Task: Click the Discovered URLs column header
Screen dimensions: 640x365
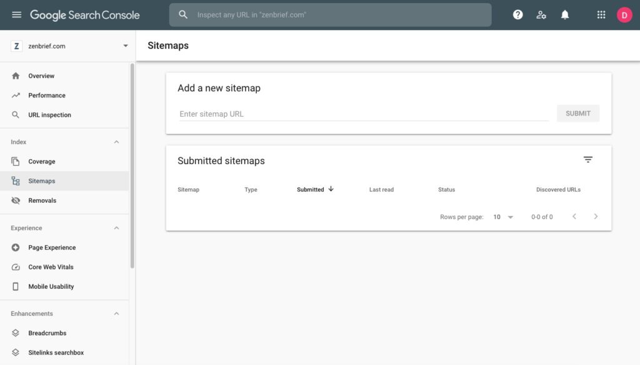Action: 558,190
